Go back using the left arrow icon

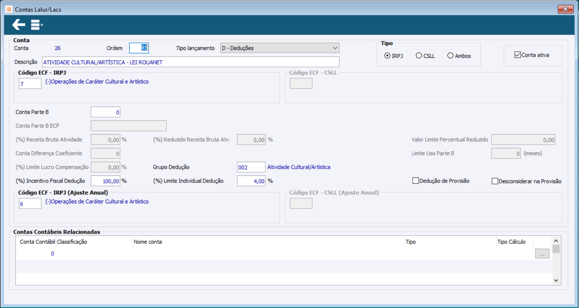tap(19, 25)
